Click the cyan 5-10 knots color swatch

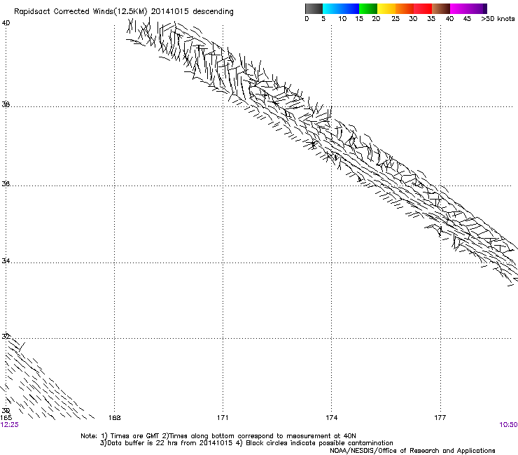(332, 8)
